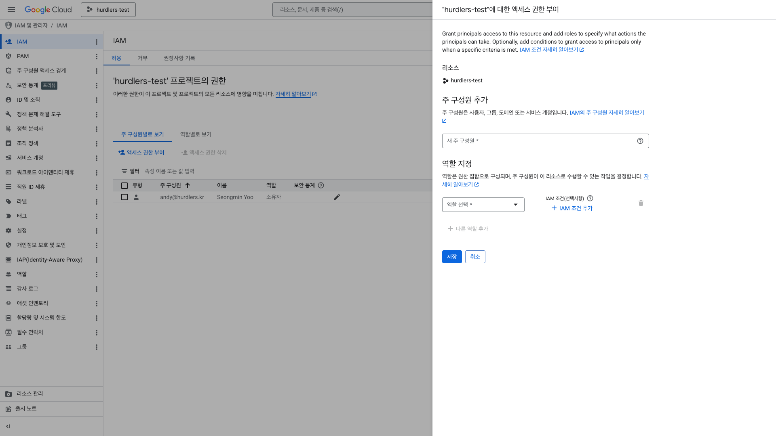Click the 조직 정책 icon

[8, 143]
